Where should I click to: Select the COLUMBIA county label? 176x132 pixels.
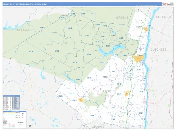[x=164, y=17]
